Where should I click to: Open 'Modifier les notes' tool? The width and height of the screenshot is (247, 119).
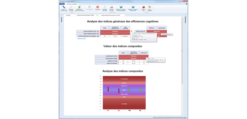pos(105,7)
